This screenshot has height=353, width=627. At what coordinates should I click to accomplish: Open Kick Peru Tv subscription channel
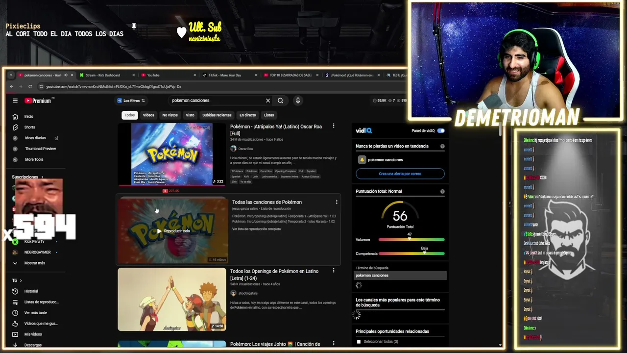(34, 242)
